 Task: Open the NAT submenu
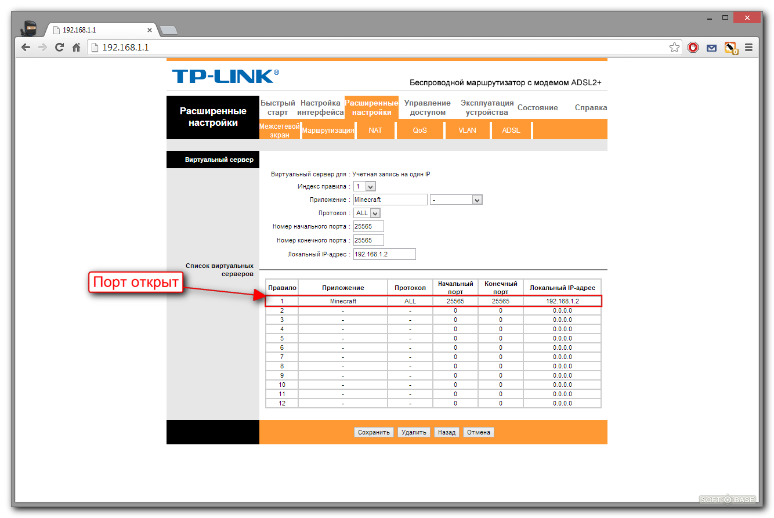(x=375, y=130)
